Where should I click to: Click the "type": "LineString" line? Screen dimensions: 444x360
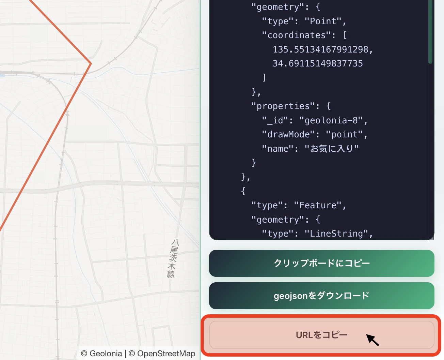coord(318,234)
